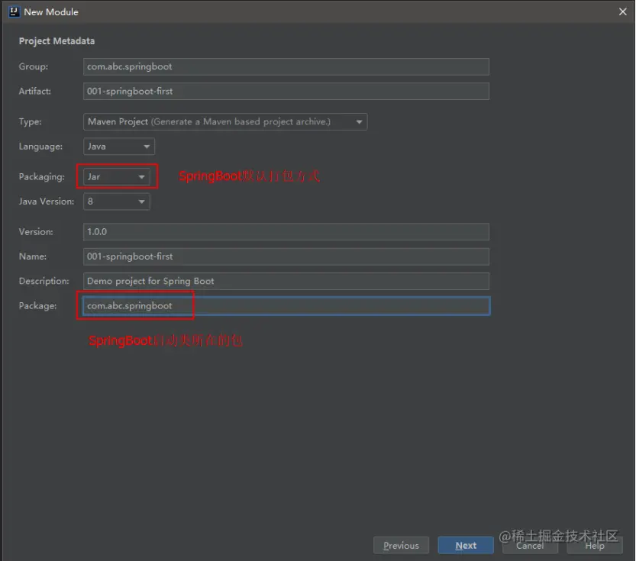Click the Package: label
The image size is (636, 561).
tap(37, 306)
